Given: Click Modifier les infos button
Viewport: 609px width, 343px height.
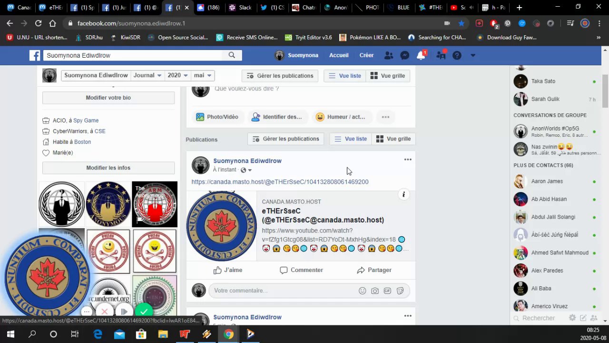Looking at the screenshot, I should click(108, 168).
